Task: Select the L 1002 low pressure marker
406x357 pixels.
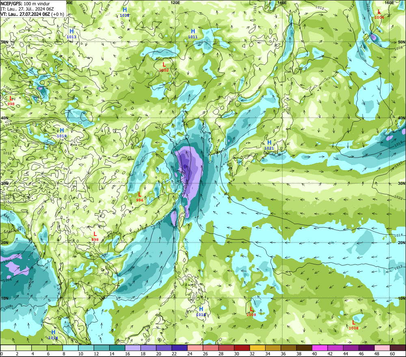Action: tap(164, 67)
